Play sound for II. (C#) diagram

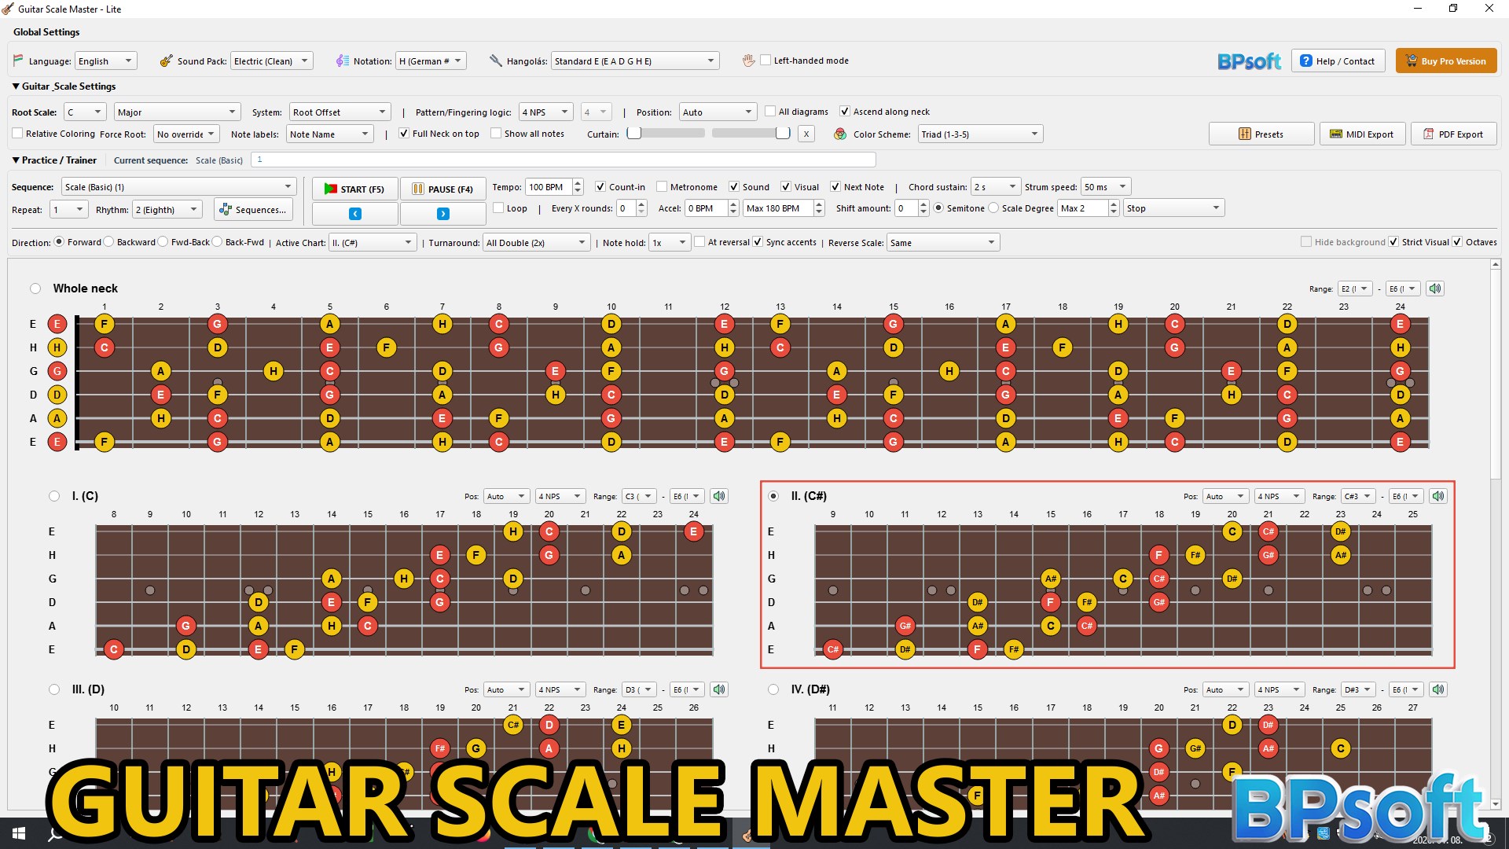tap(1438, 496)
